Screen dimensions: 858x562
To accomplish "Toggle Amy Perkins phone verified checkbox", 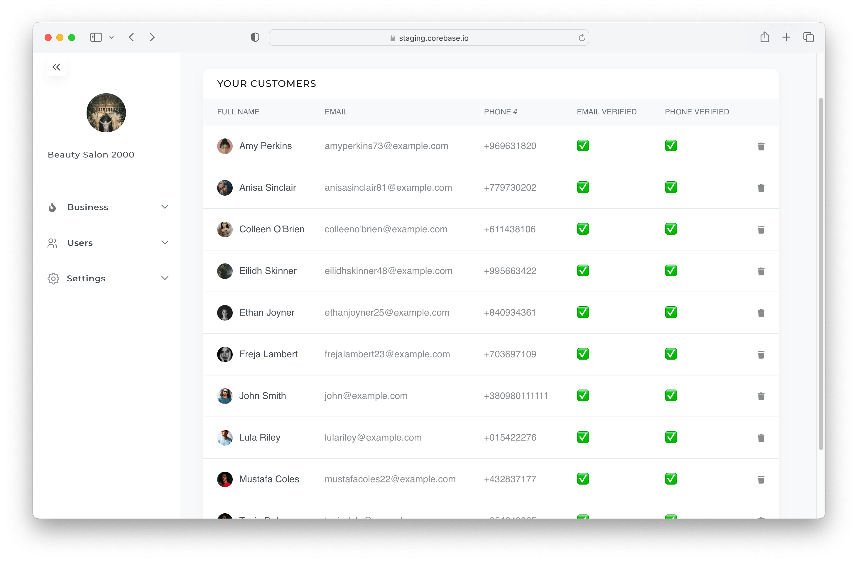I will click(x=670, y=145).
